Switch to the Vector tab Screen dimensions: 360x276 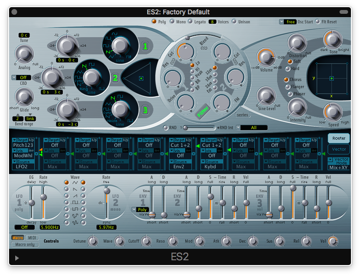point(338,149)
